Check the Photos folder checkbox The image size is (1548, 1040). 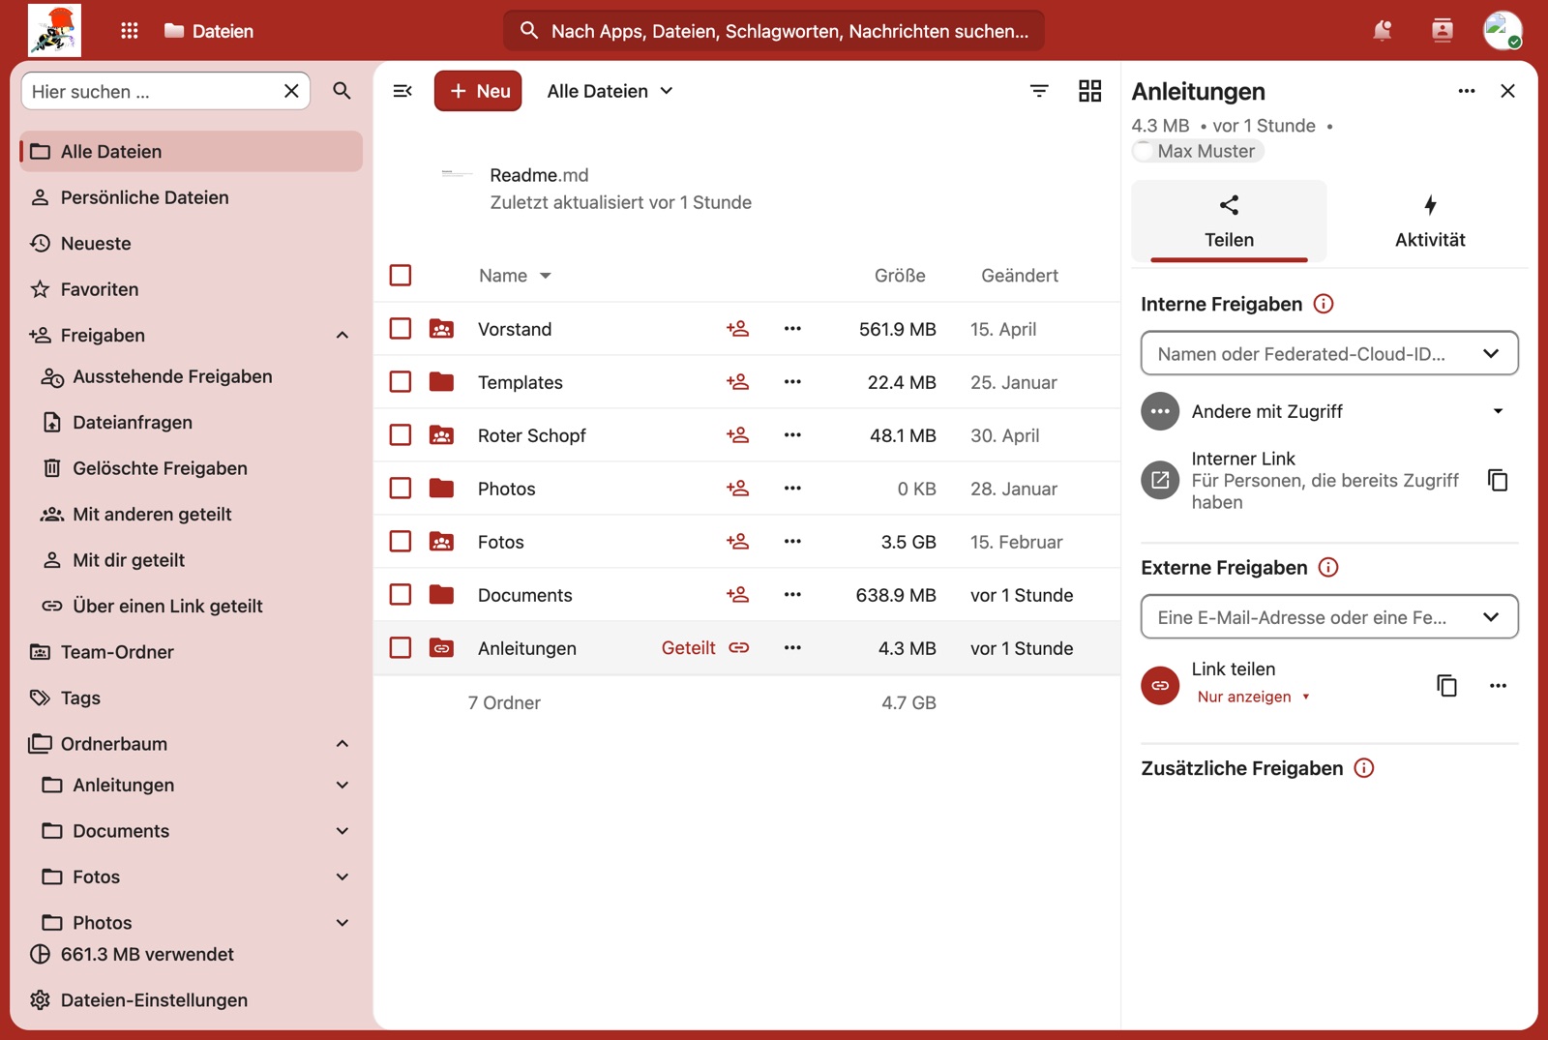pyautogui.click(x=401, y=489)
